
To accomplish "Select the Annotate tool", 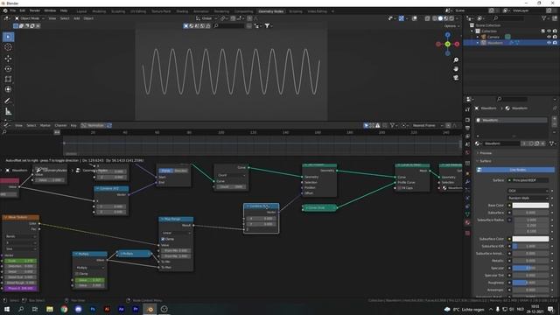I will (x=8, y=101).
